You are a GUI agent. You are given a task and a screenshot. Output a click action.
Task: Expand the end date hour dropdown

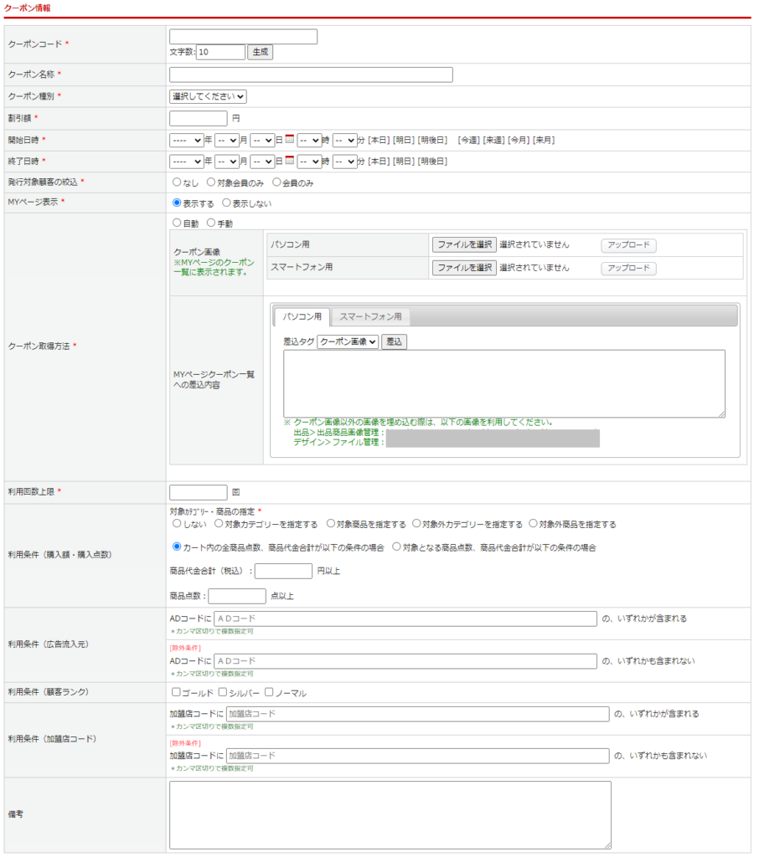point(309,161)
